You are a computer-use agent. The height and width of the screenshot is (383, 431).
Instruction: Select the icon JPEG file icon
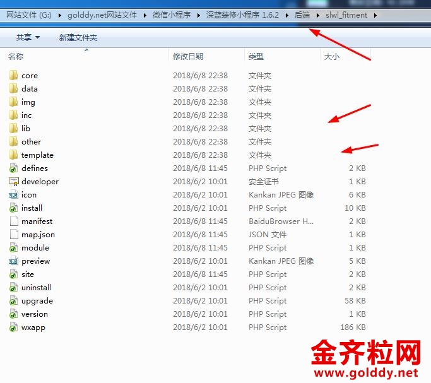point(13,194)
